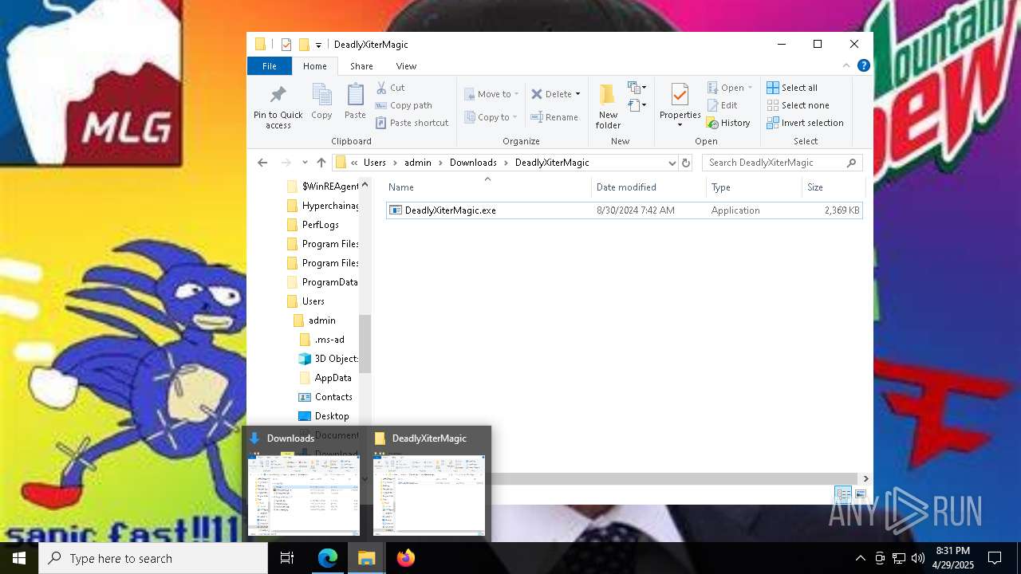Click New item icon in ribbon
The image size is (1021, 574).
point(637,88)
